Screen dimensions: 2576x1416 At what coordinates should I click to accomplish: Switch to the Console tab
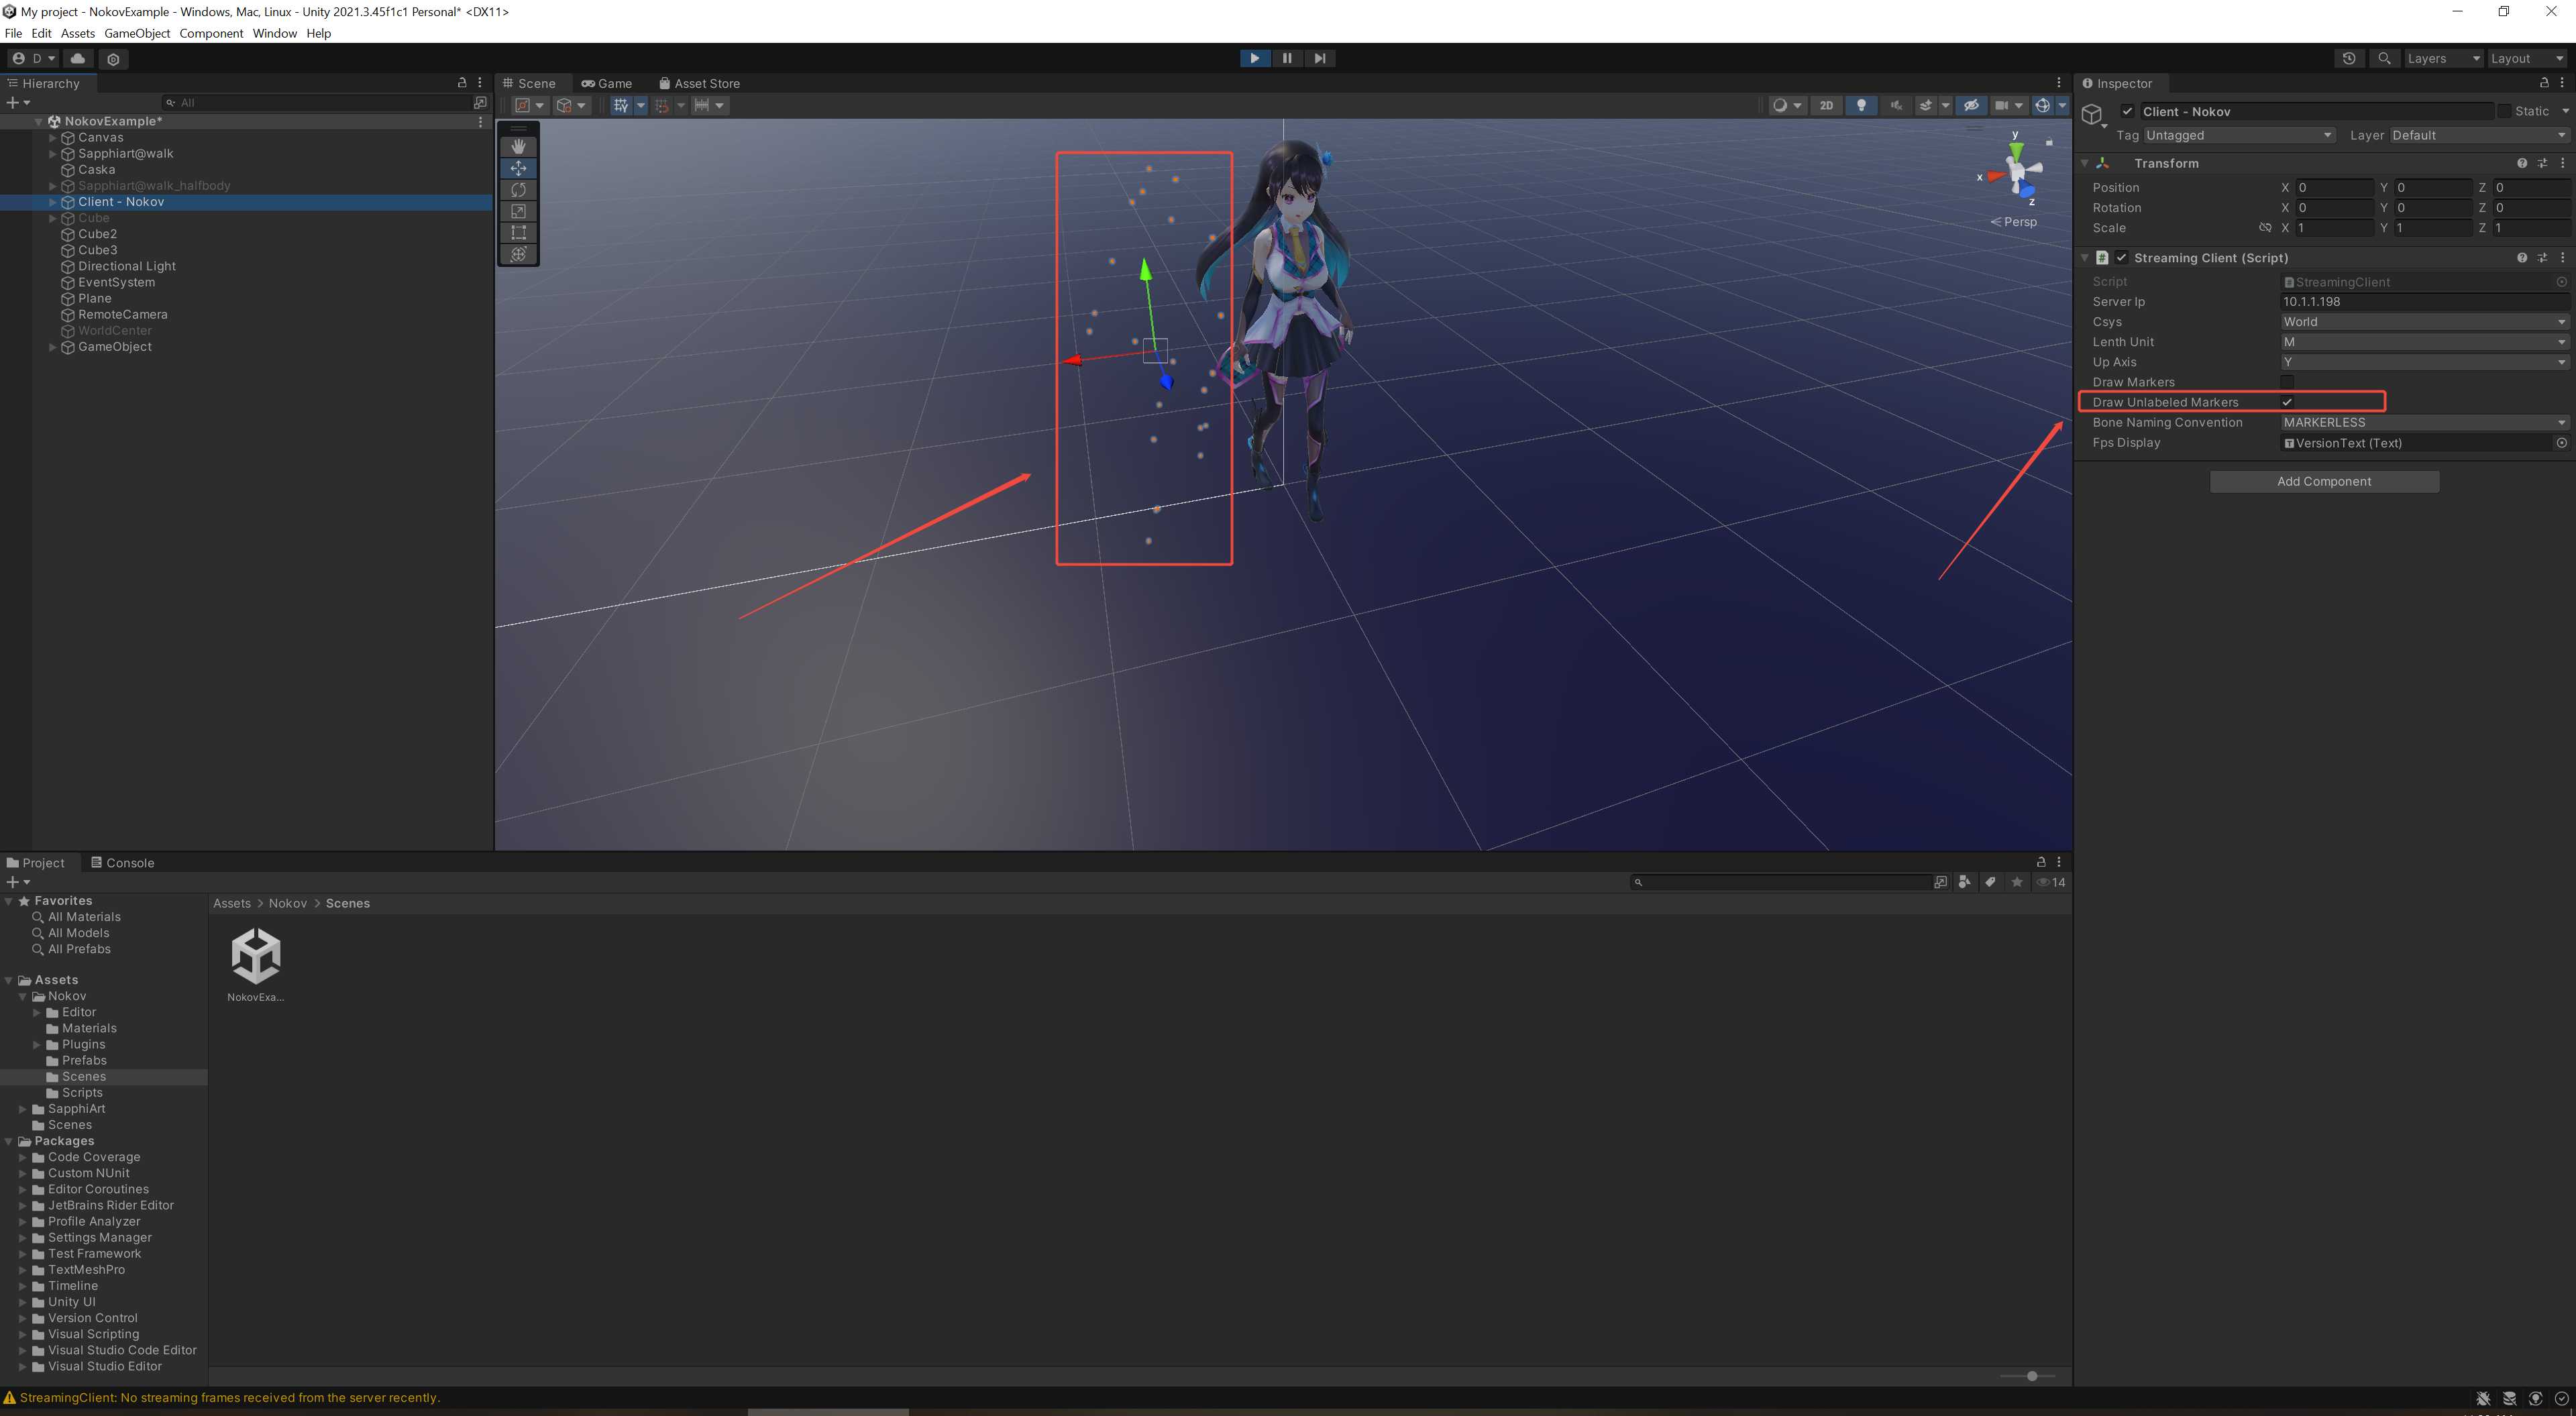tap(123, 863)
